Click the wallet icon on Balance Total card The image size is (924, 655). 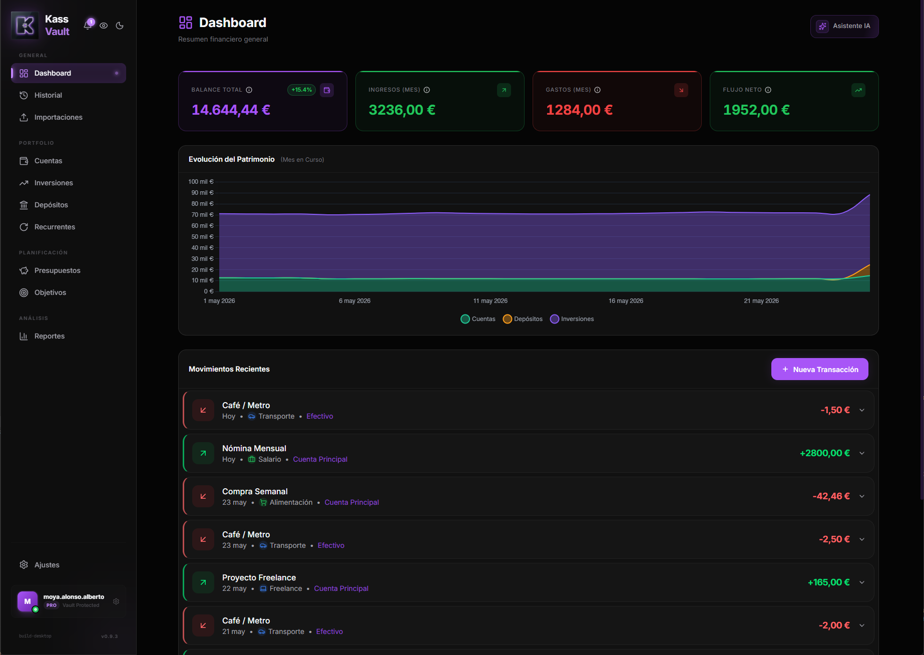coord(327,90)
